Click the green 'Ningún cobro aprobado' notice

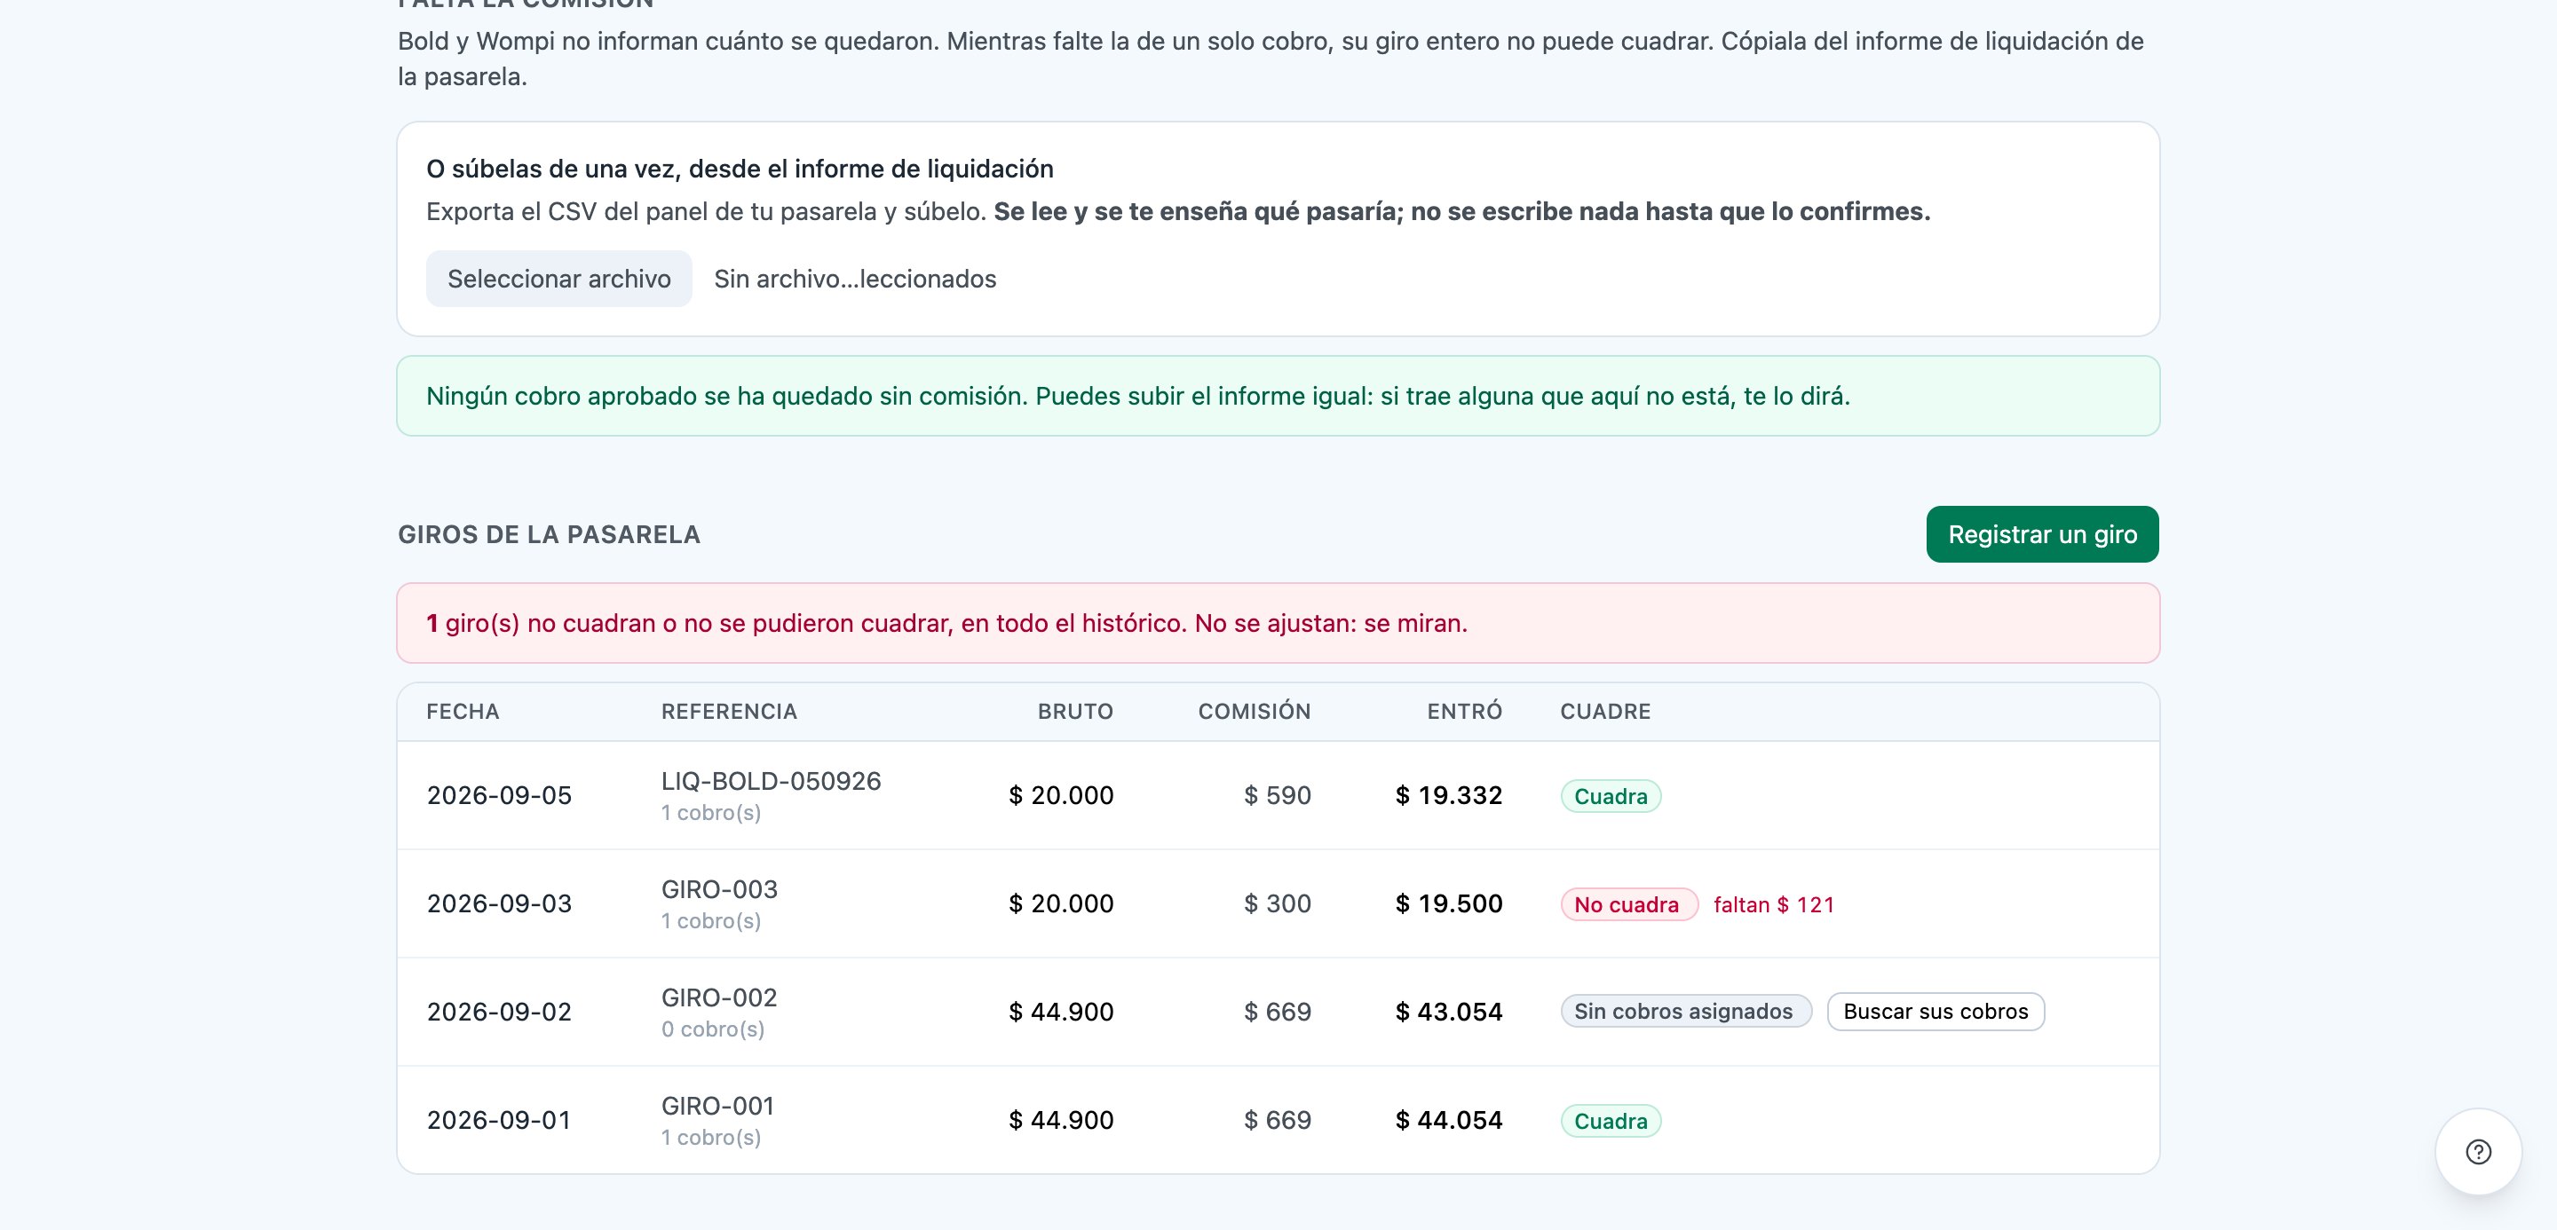click(x=1278, y=396)
